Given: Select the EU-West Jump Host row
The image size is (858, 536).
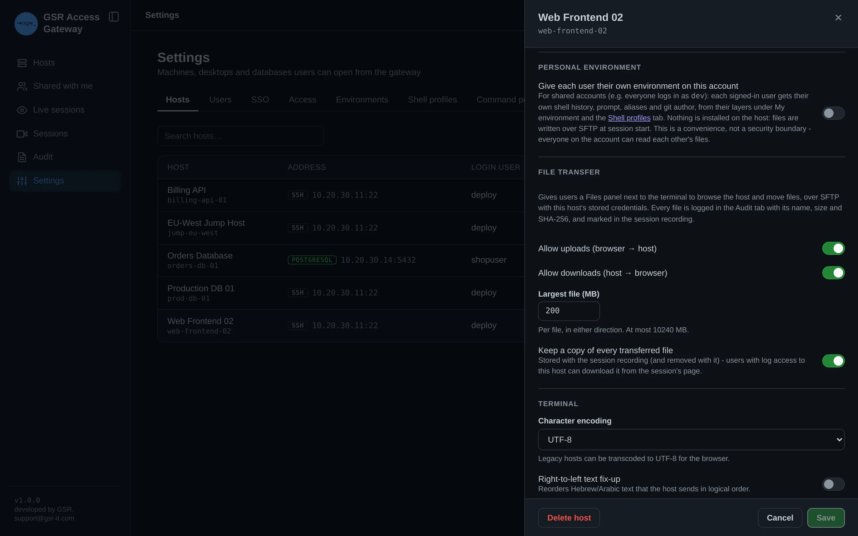Looking at the screenshot, I should [x=341, y=228].
